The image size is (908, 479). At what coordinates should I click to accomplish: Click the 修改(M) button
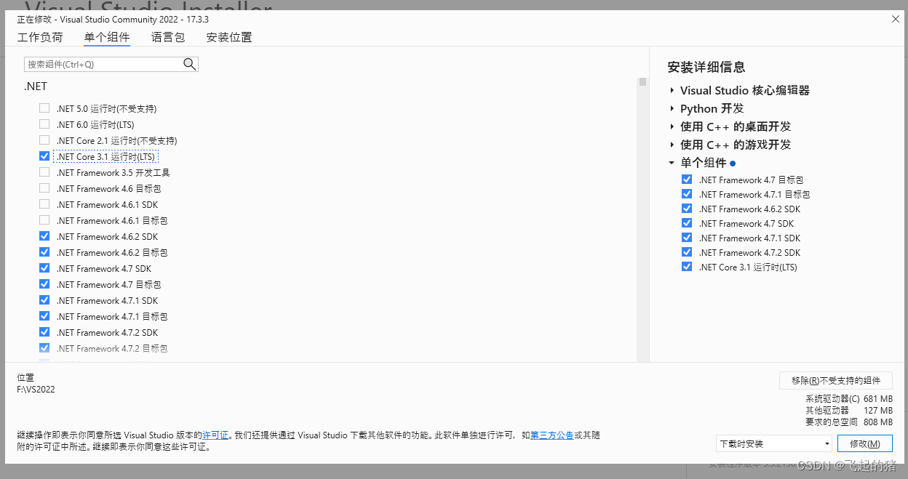pyautogui.click(x=865, y=443)
